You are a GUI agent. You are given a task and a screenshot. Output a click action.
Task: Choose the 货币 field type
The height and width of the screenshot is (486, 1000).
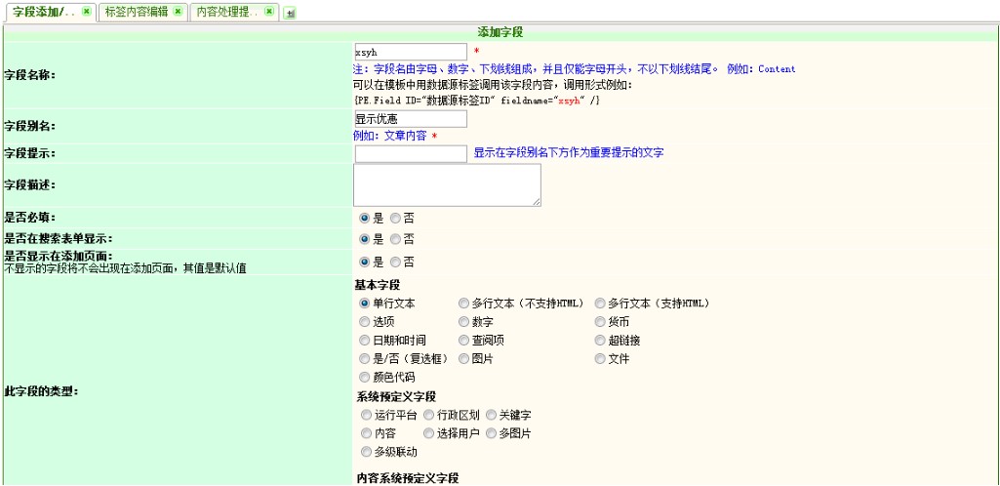[x=599, y=321]
